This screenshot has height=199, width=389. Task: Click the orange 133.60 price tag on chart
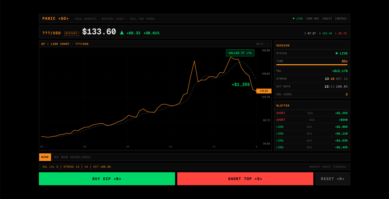[264, 91]
